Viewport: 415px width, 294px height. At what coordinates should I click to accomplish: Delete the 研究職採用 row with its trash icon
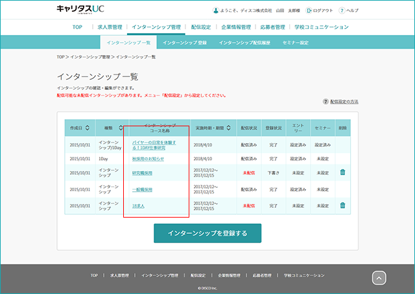click(342, 172)
